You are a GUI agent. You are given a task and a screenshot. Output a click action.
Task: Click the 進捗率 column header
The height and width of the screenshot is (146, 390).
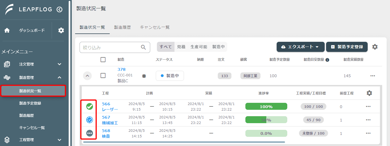point(264,93)
